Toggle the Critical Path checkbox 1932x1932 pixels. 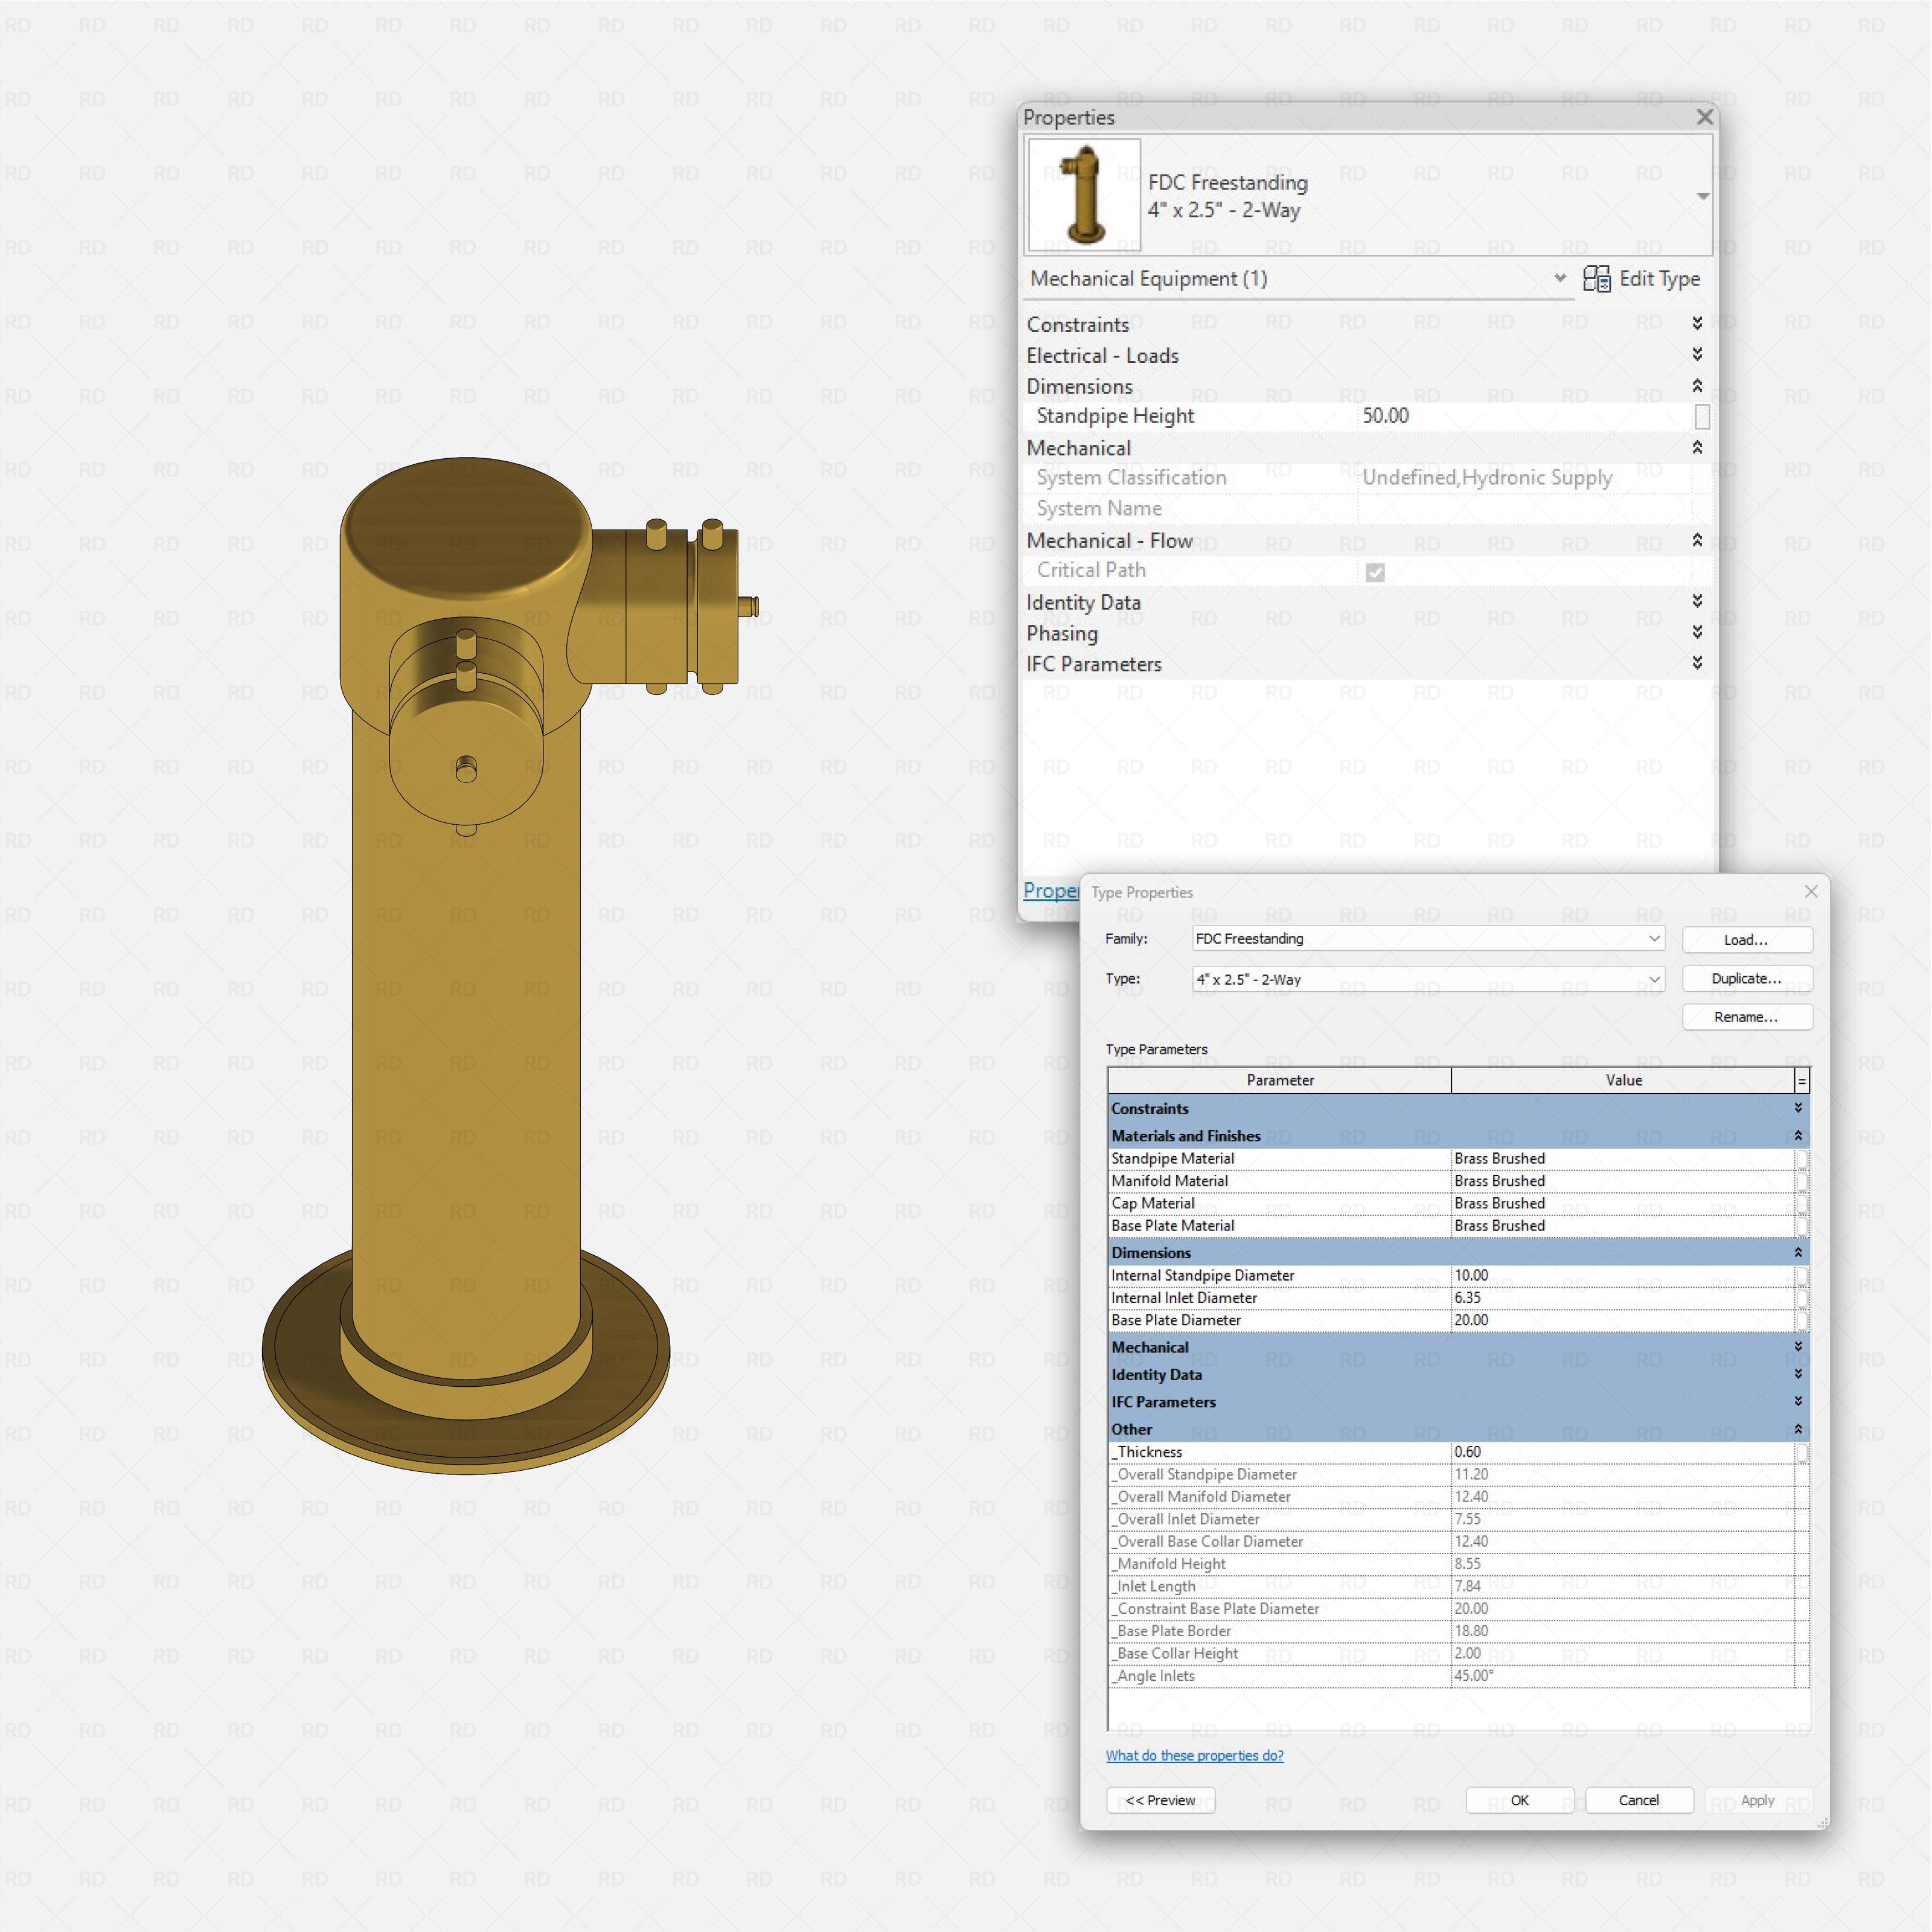click(x=1375, y=572)
